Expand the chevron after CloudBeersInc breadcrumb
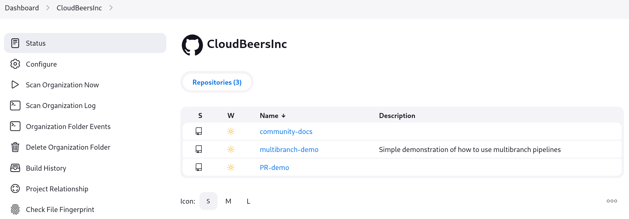Viewport: 629px width, 219px height. tap(111, 8)
